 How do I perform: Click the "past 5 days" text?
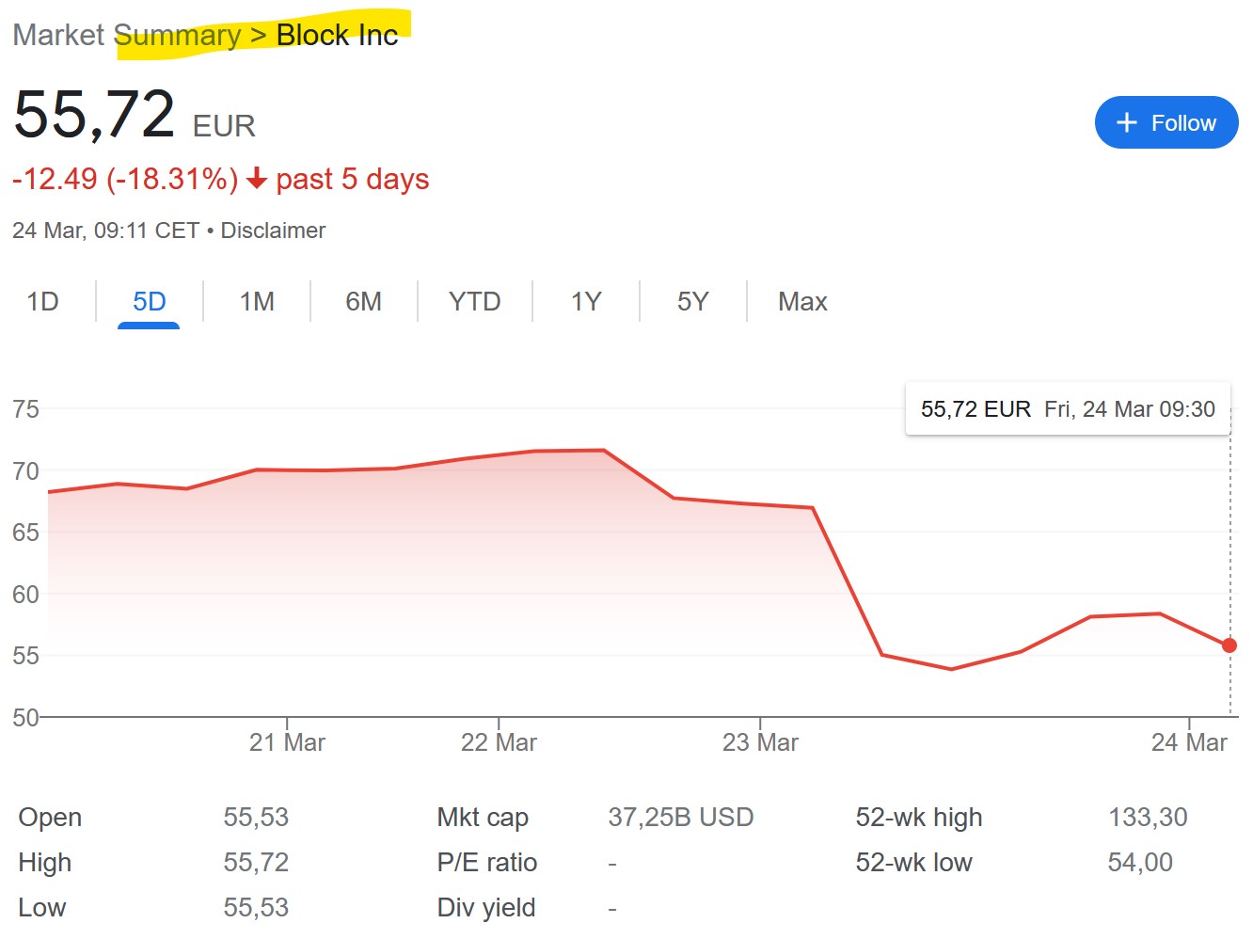(x=353, y=179)
